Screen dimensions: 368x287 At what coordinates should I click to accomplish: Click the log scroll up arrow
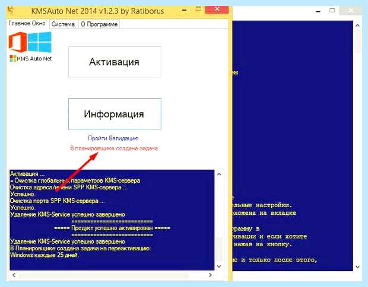click(x=219, y=174)
